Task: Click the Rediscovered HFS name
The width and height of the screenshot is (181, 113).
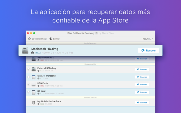Action: (46, 58)
